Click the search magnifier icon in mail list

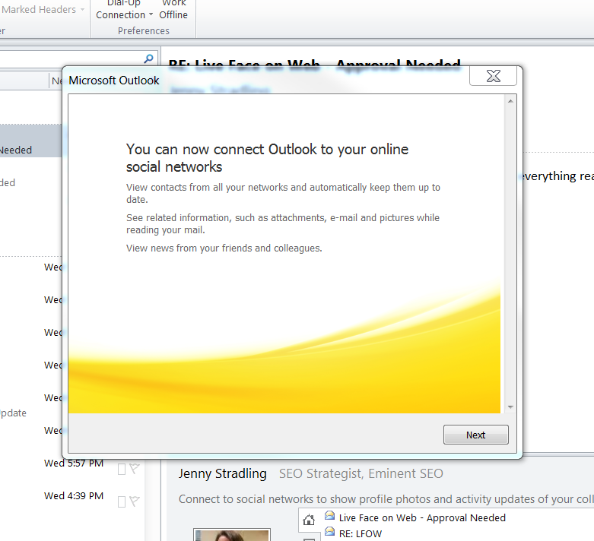[x=149, y=59]
